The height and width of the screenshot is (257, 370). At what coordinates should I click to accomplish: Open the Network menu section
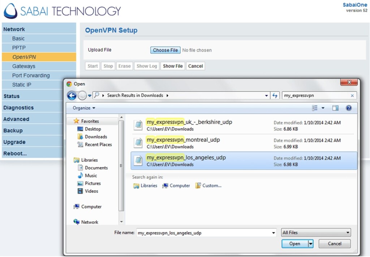coord(39,29)
